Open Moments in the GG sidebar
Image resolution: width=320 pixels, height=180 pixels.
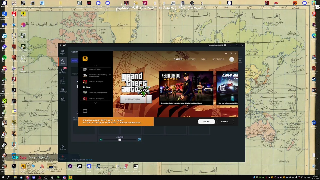(63, 71)
